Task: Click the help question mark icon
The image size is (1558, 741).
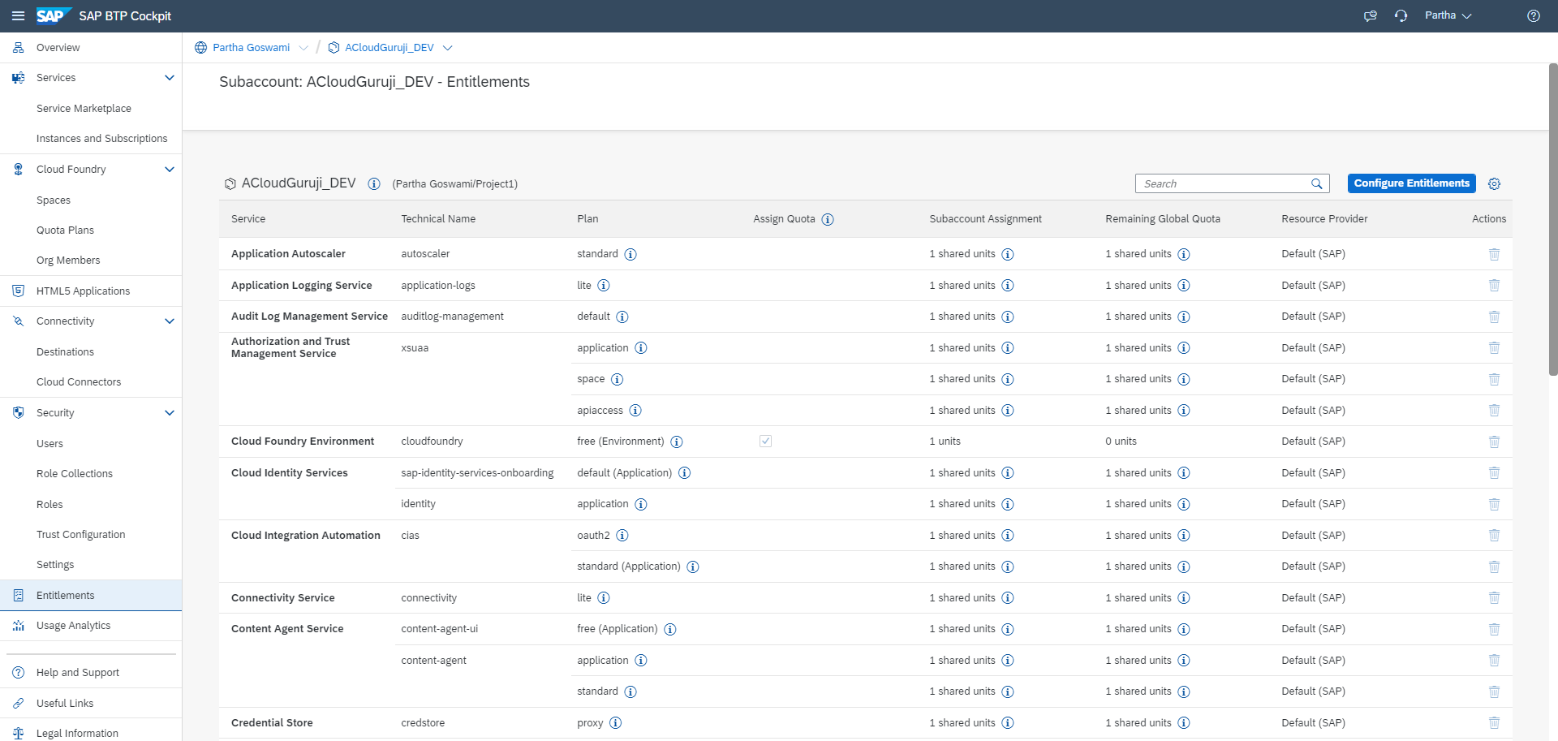Action: [1533, 16]
